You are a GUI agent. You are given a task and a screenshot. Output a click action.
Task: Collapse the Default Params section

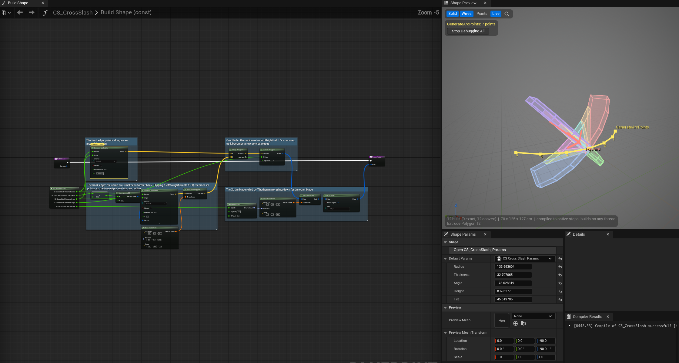click(x=445, y=259)
